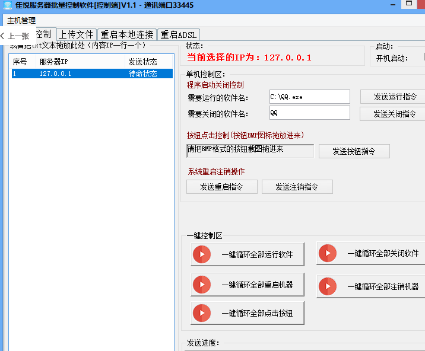Image resolution: width=425 pixels, height=351 pixels.
Task: Click play icon for 一键循环全部点击按钮
Action: [x=201, y=313]
